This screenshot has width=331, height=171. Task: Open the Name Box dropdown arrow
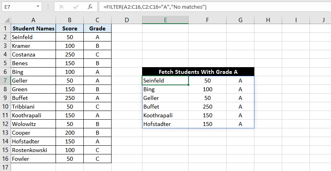[x=38, y=7]
